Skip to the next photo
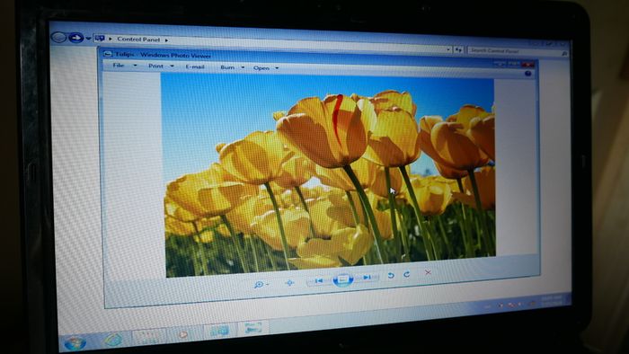 pos(367,277)
